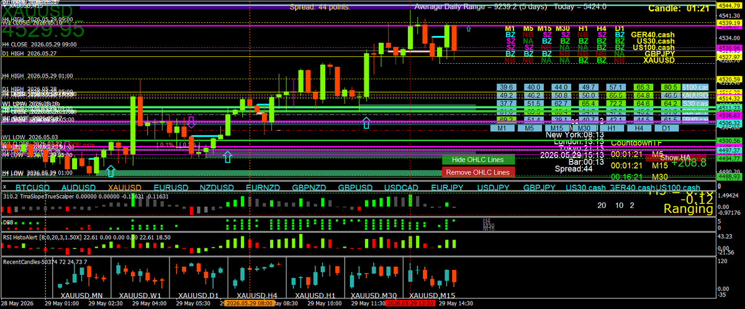Viewport: 745px width, 309px height.
Task: Switch chart to GBPUSD symbol
Action: [x=356, y=187]
